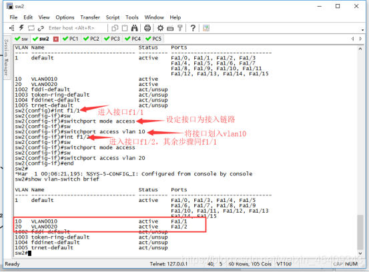Maximize the sw2 window

[338, 7]
